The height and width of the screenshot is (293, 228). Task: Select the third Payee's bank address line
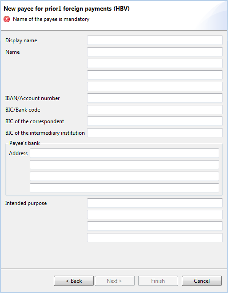pyautogui.click(x=124, y=177)
